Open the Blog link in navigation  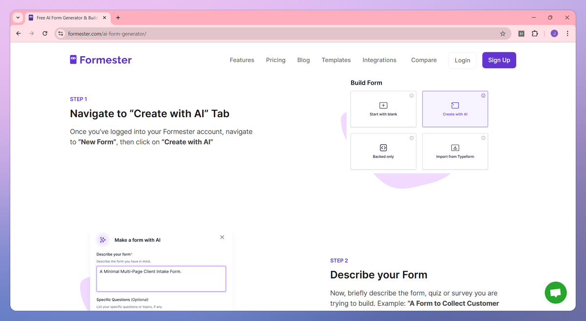[303, 60]
